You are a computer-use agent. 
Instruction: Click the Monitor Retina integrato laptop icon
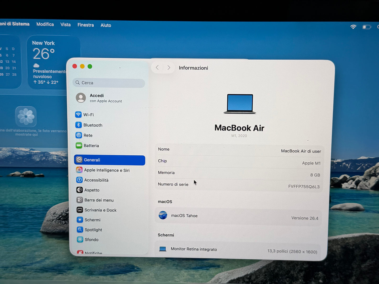[163, 249]
